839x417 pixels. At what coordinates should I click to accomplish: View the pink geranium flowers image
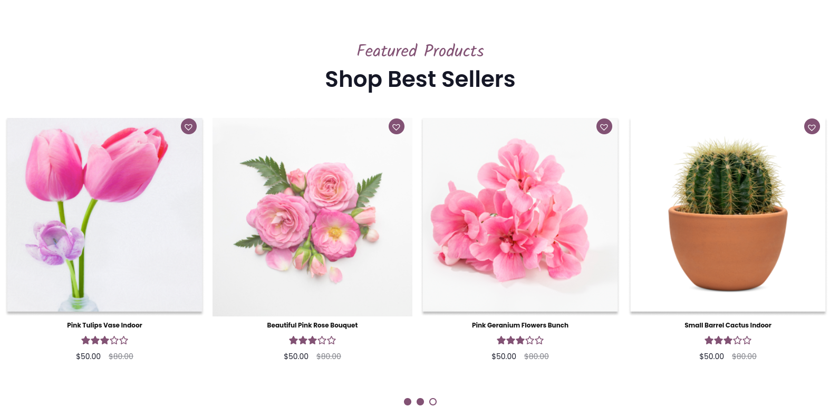[520, 215]
